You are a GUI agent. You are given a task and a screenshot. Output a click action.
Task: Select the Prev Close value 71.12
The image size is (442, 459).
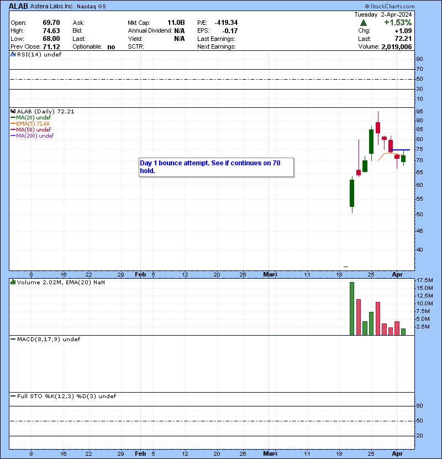(51, 47)
